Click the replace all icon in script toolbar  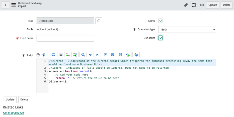[75, 55]
